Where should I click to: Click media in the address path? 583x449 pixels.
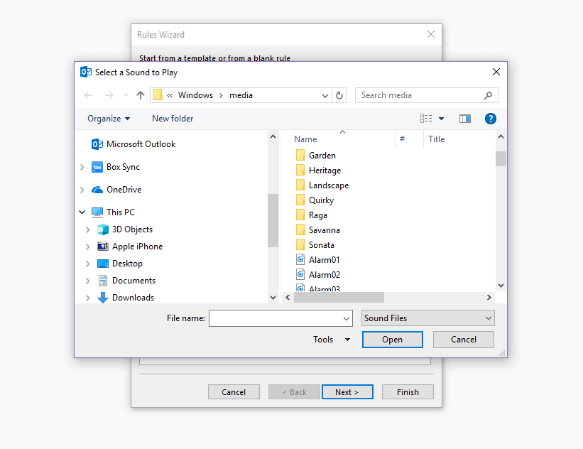click(241, 95)
